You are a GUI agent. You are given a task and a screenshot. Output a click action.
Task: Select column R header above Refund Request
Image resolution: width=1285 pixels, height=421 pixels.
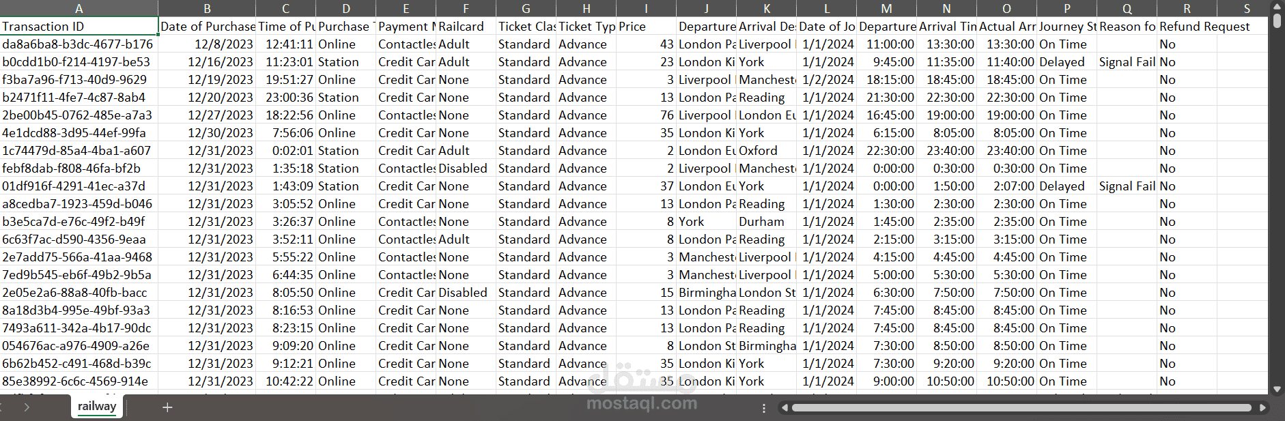point(1187,9)
